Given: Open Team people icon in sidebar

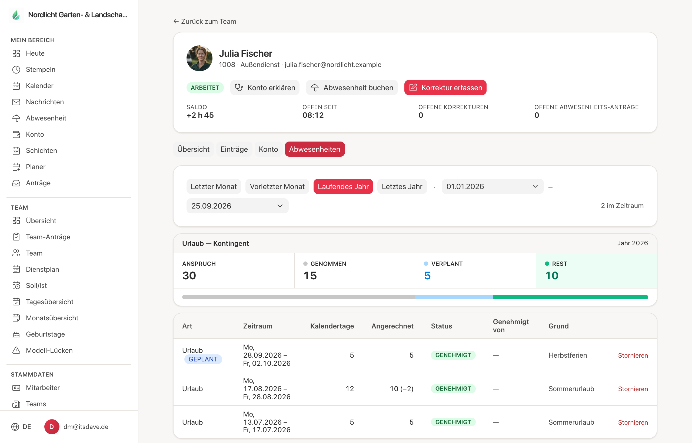Looking at the screenshot, I should (x=16, y=253).
